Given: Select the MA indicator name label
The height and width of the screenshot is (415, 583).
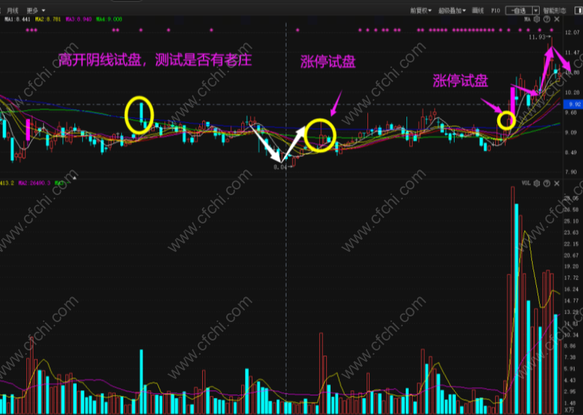Looking at the screenshot, I should pos(527,19).
